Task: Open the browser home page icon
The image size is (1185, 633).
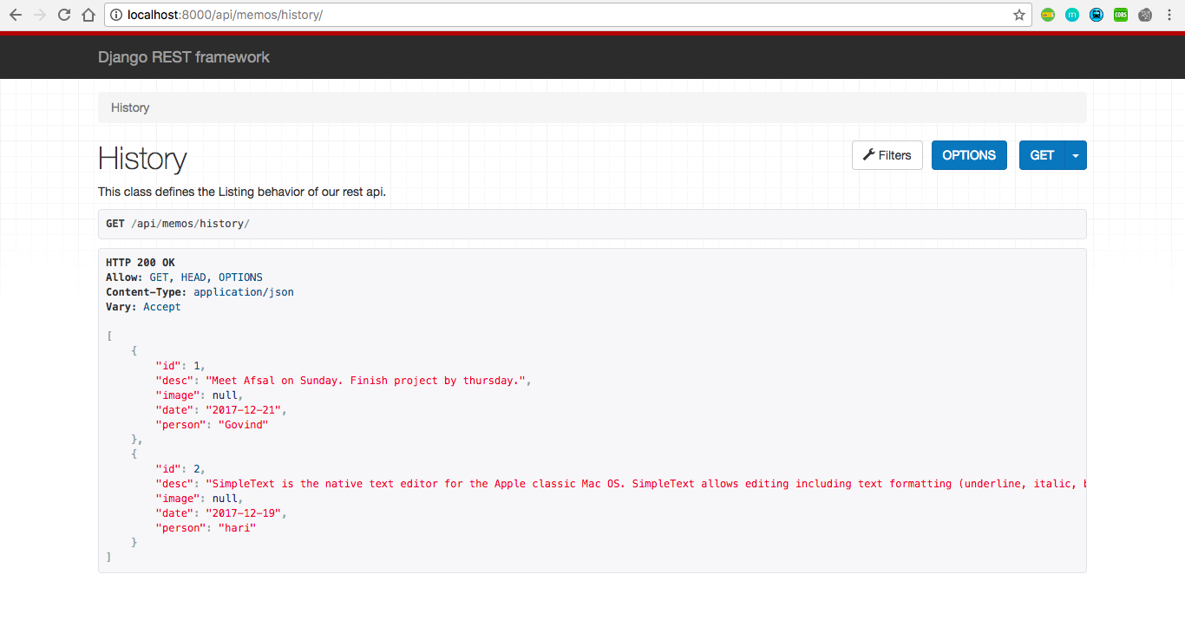Action: click(x=88, y=15)
